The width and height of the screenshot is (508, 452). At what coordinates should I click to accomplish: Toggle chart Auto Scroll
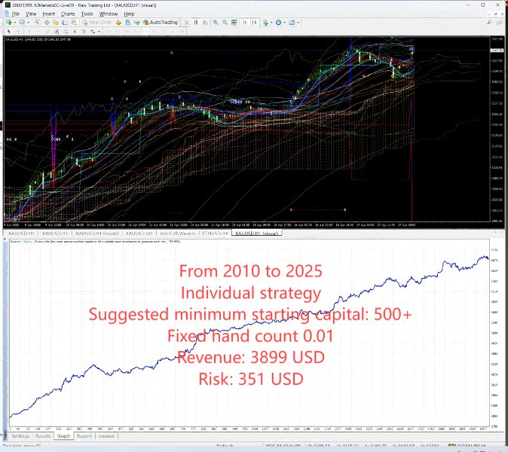(245, 23)
